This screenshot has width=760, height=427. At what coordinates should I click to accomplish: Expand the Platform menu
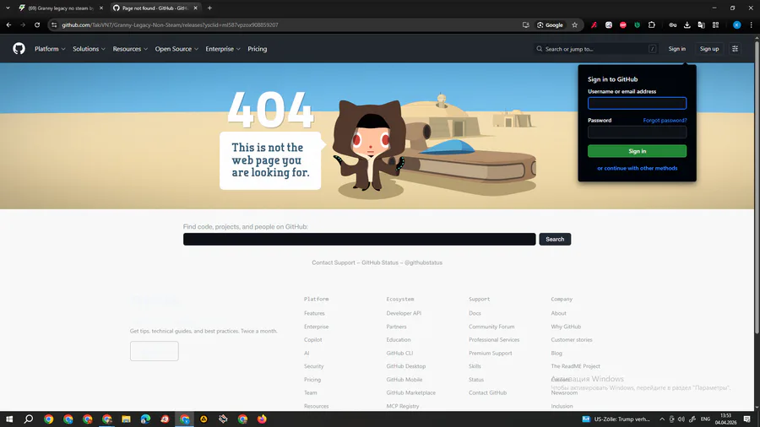tap(50, 48)
